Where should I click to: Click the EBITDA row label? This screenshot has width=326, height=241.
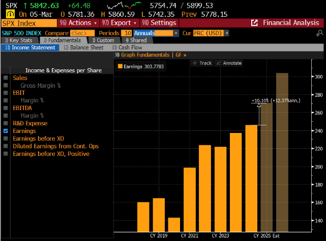(22, 108)
